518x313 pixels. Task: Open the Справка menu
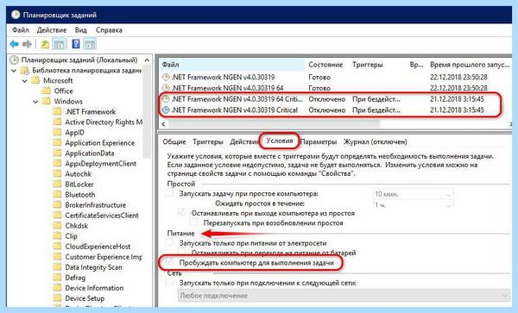point(109,30)
